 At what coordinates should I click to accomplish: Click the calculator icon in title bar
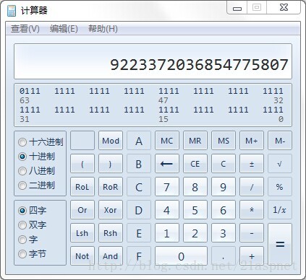tap(11, 10)
